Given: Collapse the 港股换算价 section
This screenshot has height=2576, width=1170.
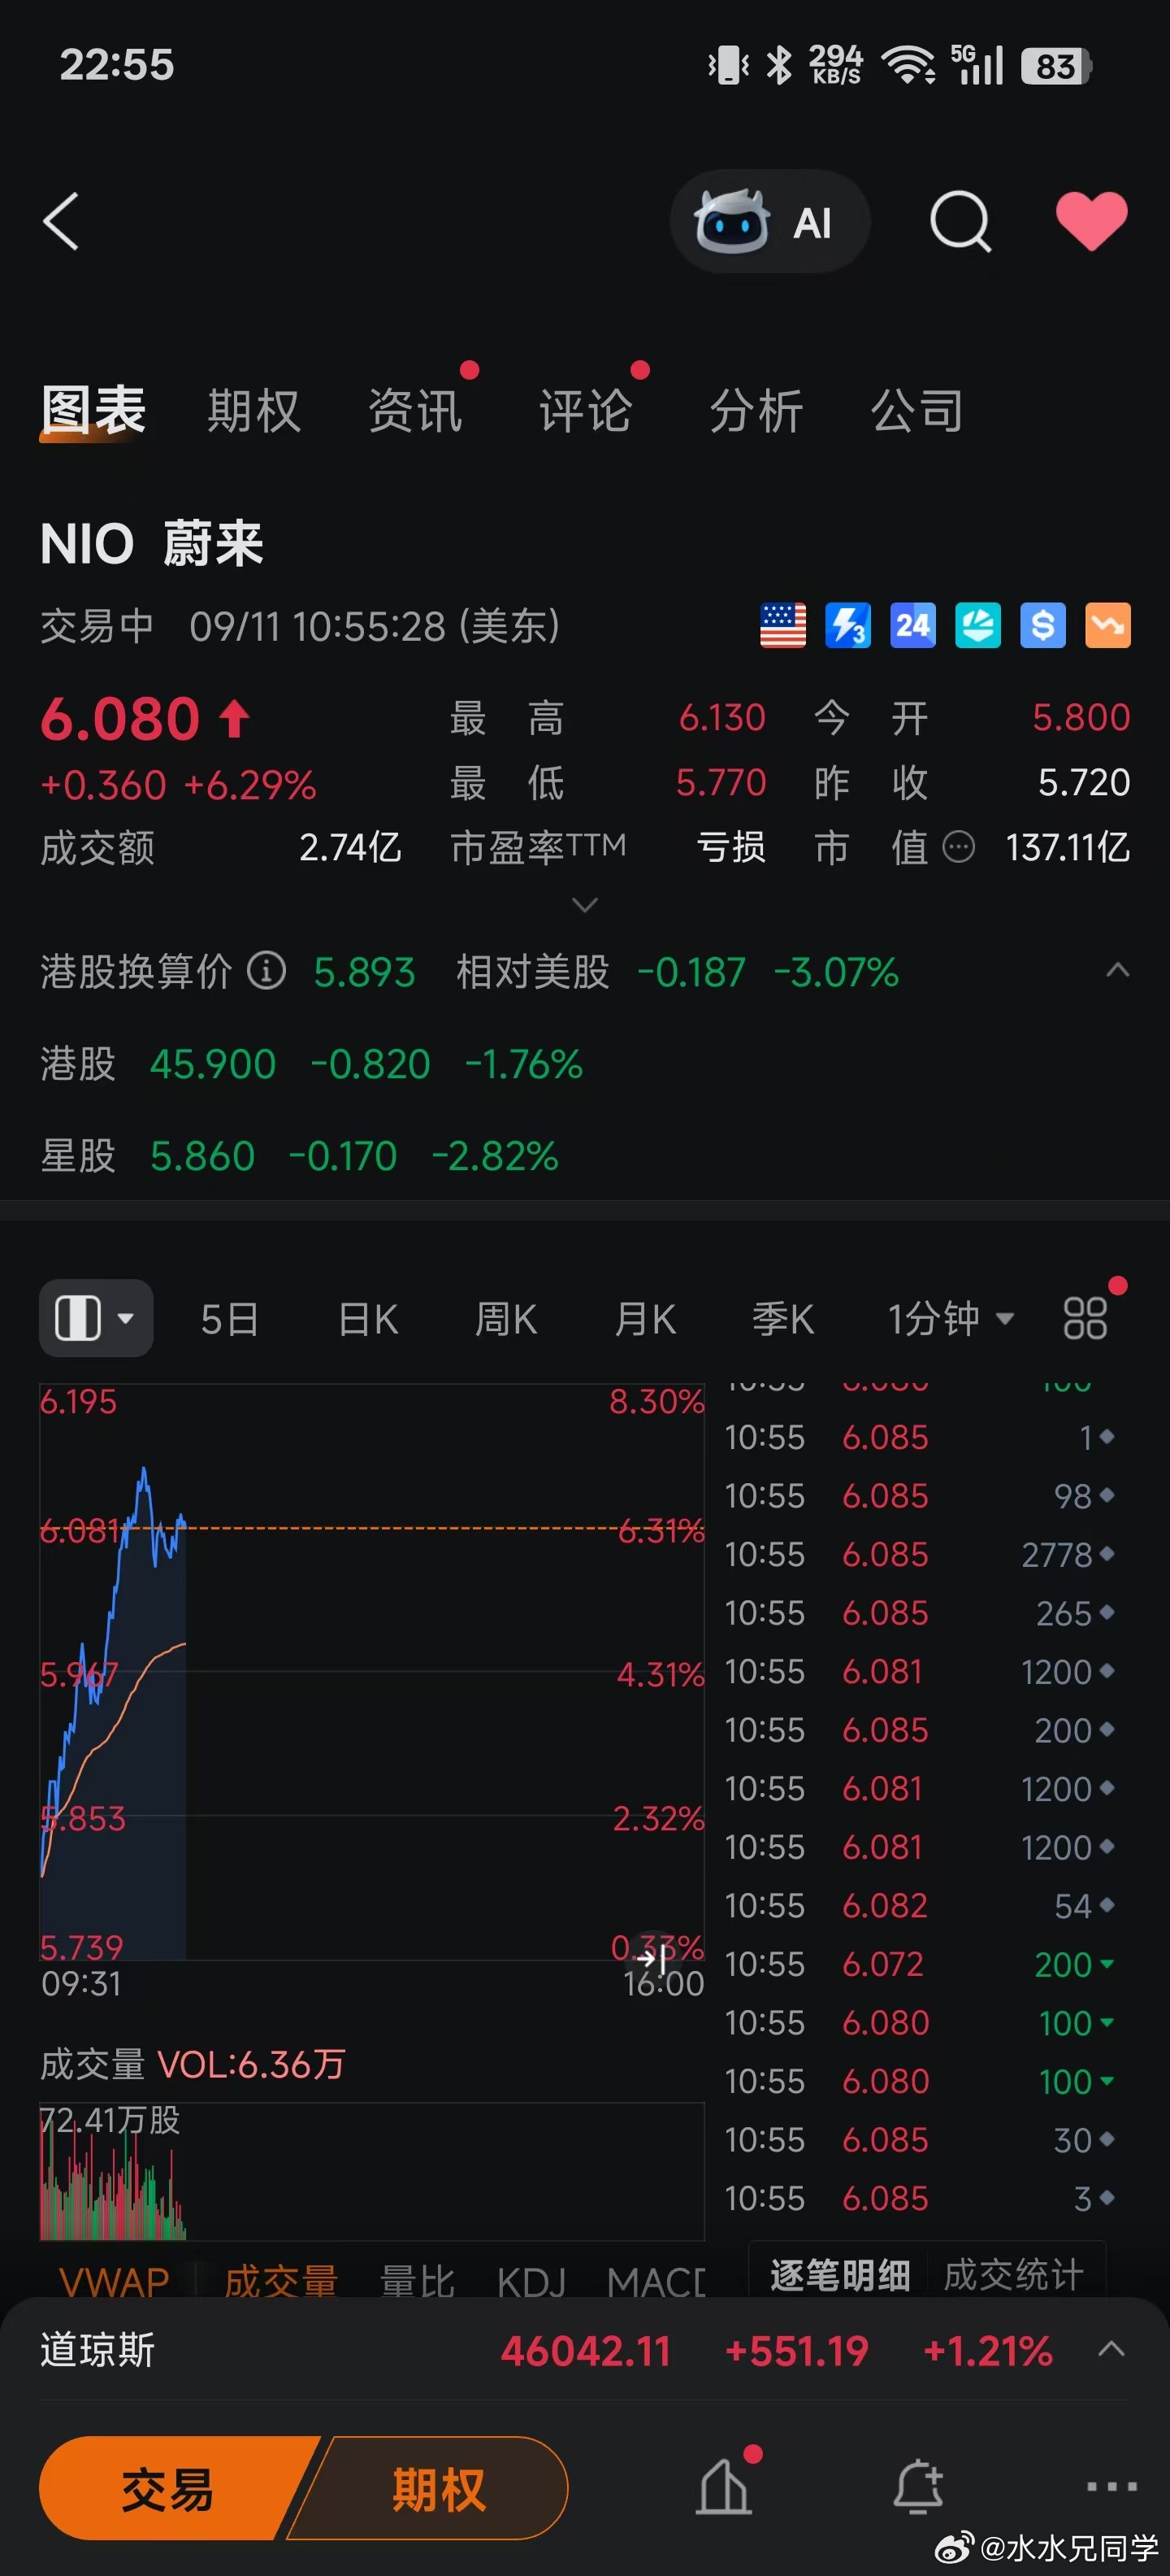Looking at the screenshot, I should (x=1118, y=970).
